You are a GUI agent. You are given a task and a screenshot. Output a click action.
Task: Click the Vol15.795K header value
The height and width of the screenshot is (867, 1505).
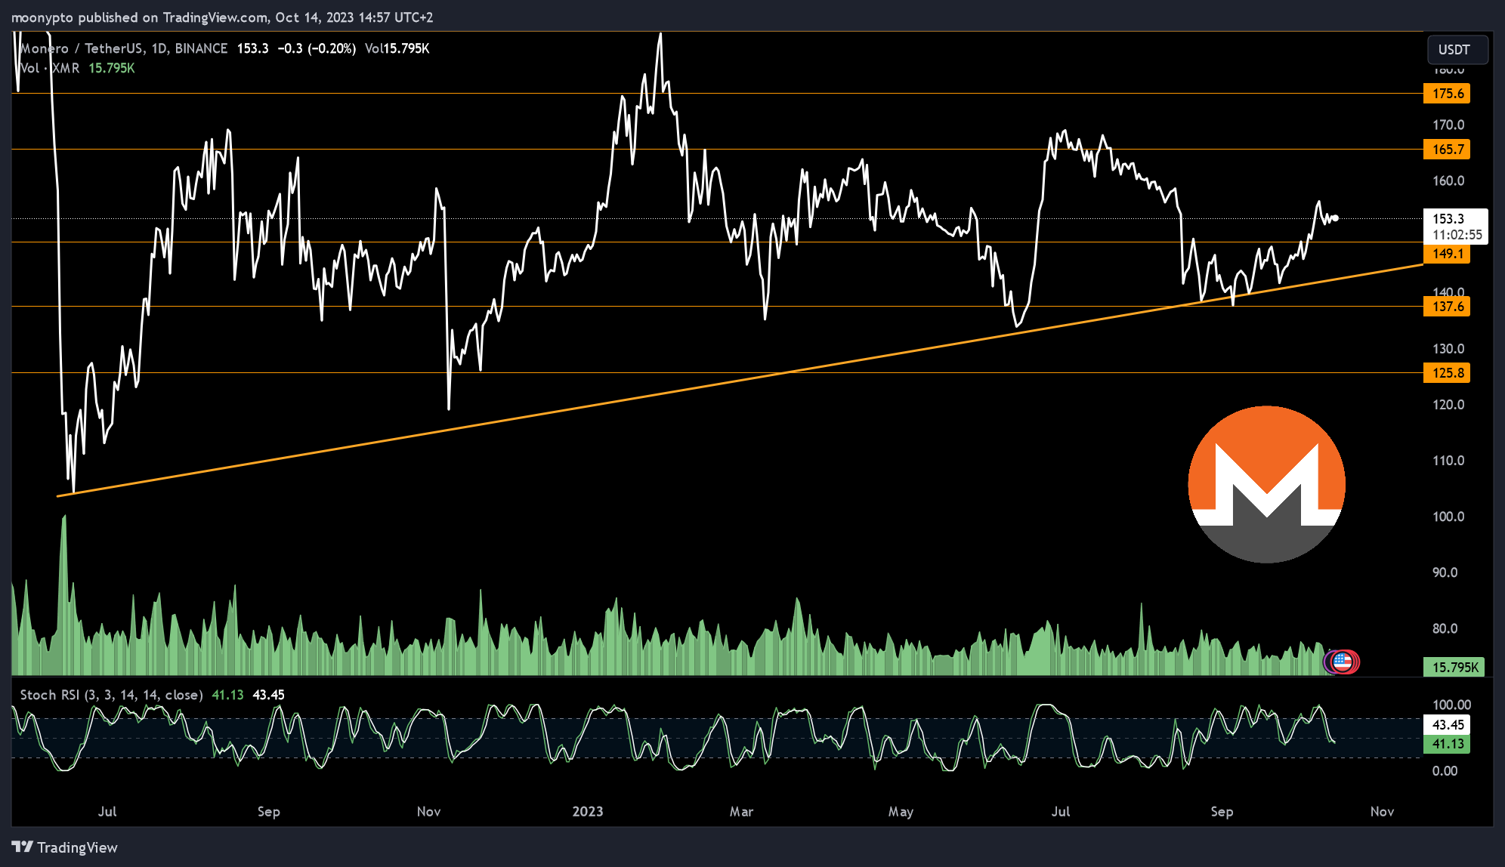tap(397, 48)
